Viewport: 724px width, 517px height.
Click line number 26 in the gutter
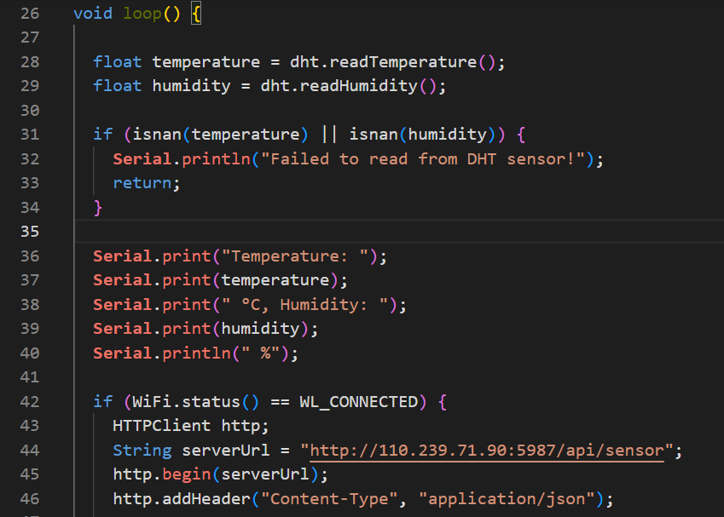pyautogui.click(x=30, y=14)
